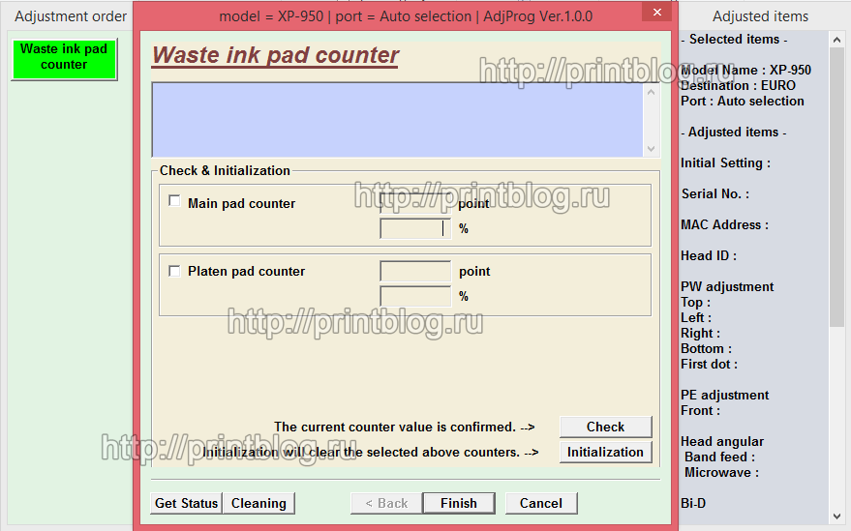
Task: Click 'PE adjustment' heading
Action: [x=724, y=395]
